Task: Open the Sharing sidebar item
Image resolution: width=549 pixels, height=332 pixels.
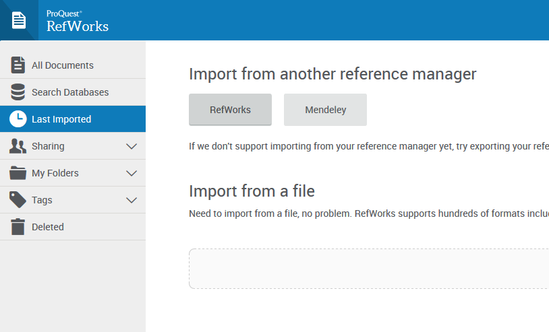Action: (73, 146)
